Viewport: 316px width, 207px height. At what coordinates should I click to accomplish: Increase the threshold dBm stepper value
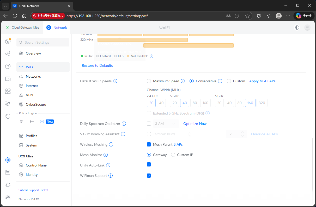[x=242, y=132]
